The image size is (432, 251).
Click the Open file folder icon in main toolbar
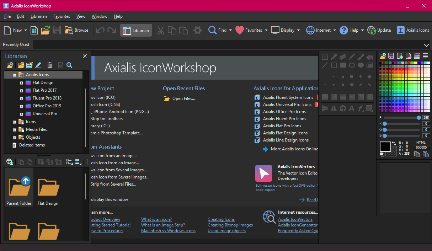(45, 30)
